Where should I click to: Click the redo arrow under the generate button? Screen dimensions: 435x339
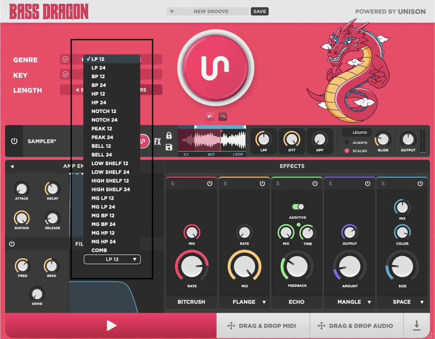[222, 116]
